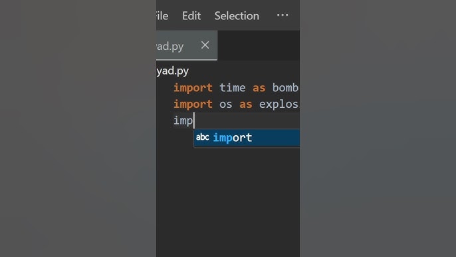456x257 pixels.
Task: Click the first import keyword
Action: pyautogui.click(x=193, y=88)
